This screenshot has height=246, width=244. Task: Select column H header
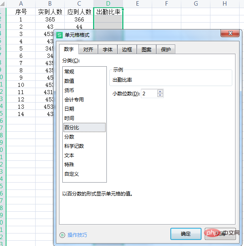[225, 4]
